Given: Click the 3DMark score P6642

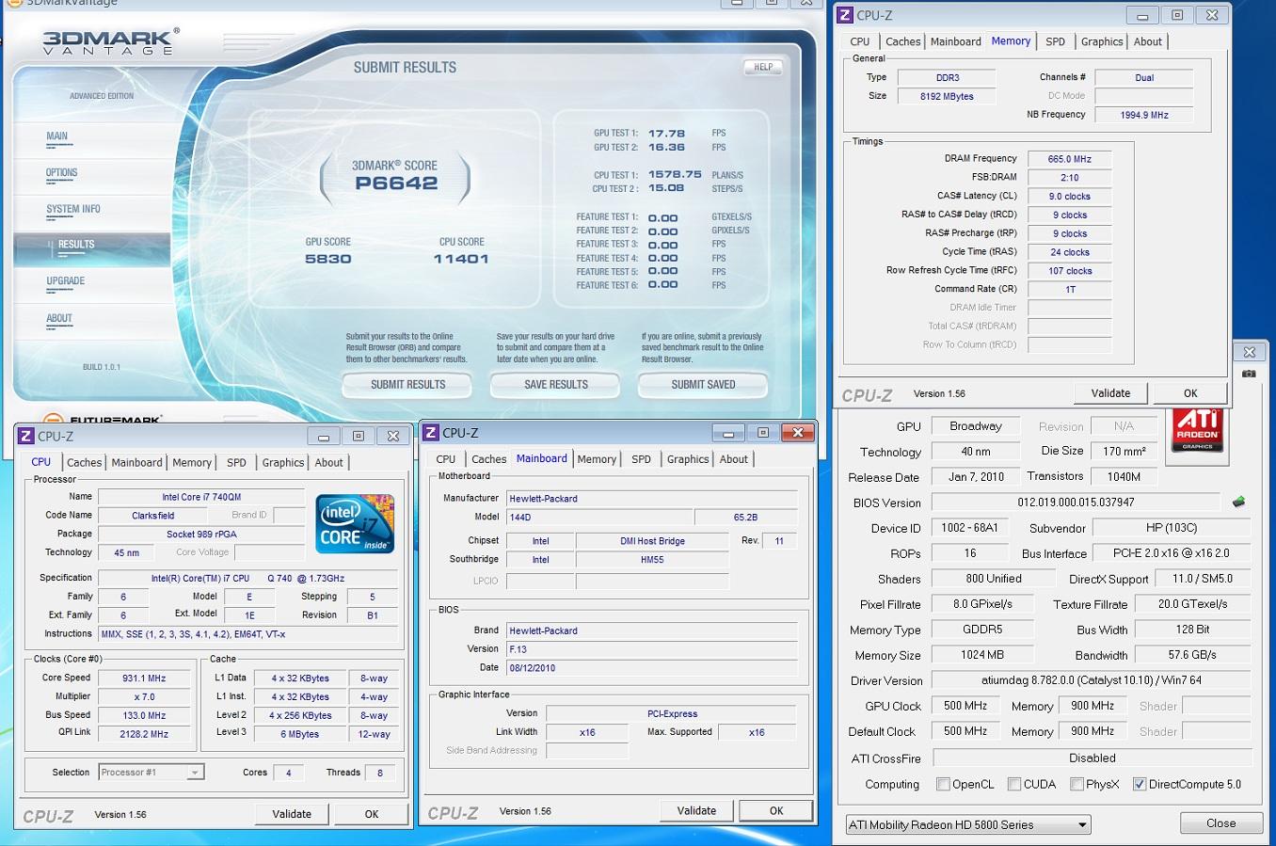Looking at the screenshot, I should 396,184.
